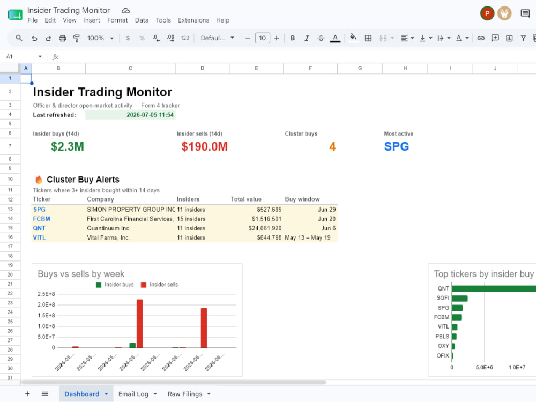Open fill color picker
The height and width of the screenshot is (402, 536).
353,38
